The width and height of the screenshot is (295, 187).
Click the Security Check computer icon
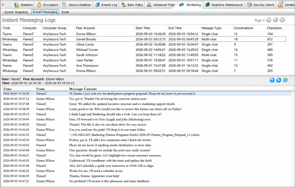click(x=250, y=5)
